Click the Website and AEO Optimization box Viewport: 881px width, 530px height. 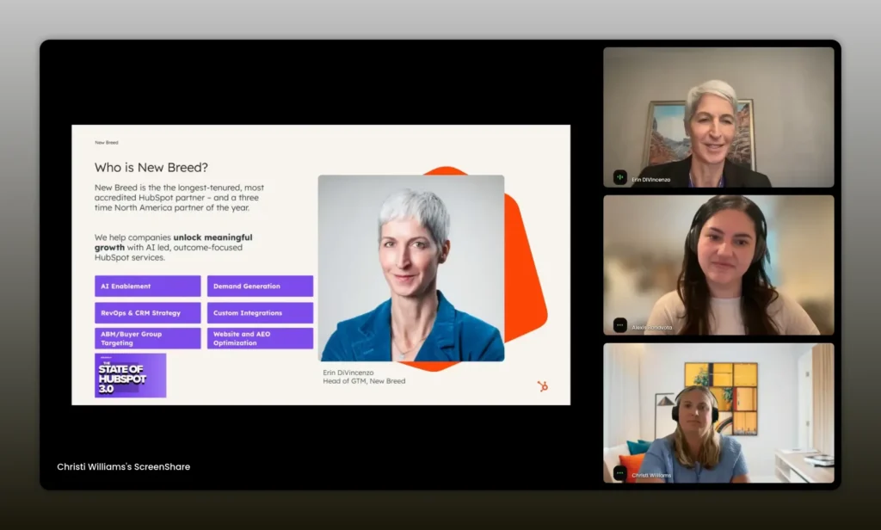click(260, 338)
